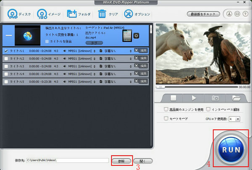Select the タイトル5 row duration 0:00:00 - 0:23:38
This screenshot has height=170, width=252.
40,81
